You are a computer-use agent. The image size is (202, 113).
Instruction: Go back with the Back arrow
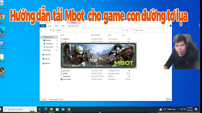tap(42, 30)
